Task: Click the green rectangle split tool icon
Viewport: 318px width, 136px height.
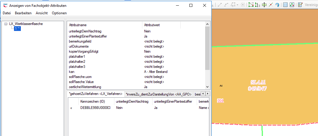Action: [264, 5]
